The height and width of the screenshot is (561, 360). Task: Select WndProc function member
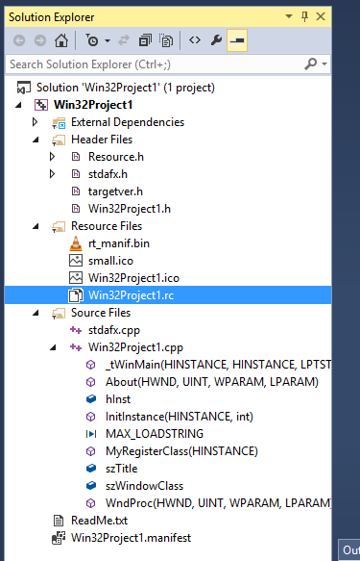(x=218, y=503)
